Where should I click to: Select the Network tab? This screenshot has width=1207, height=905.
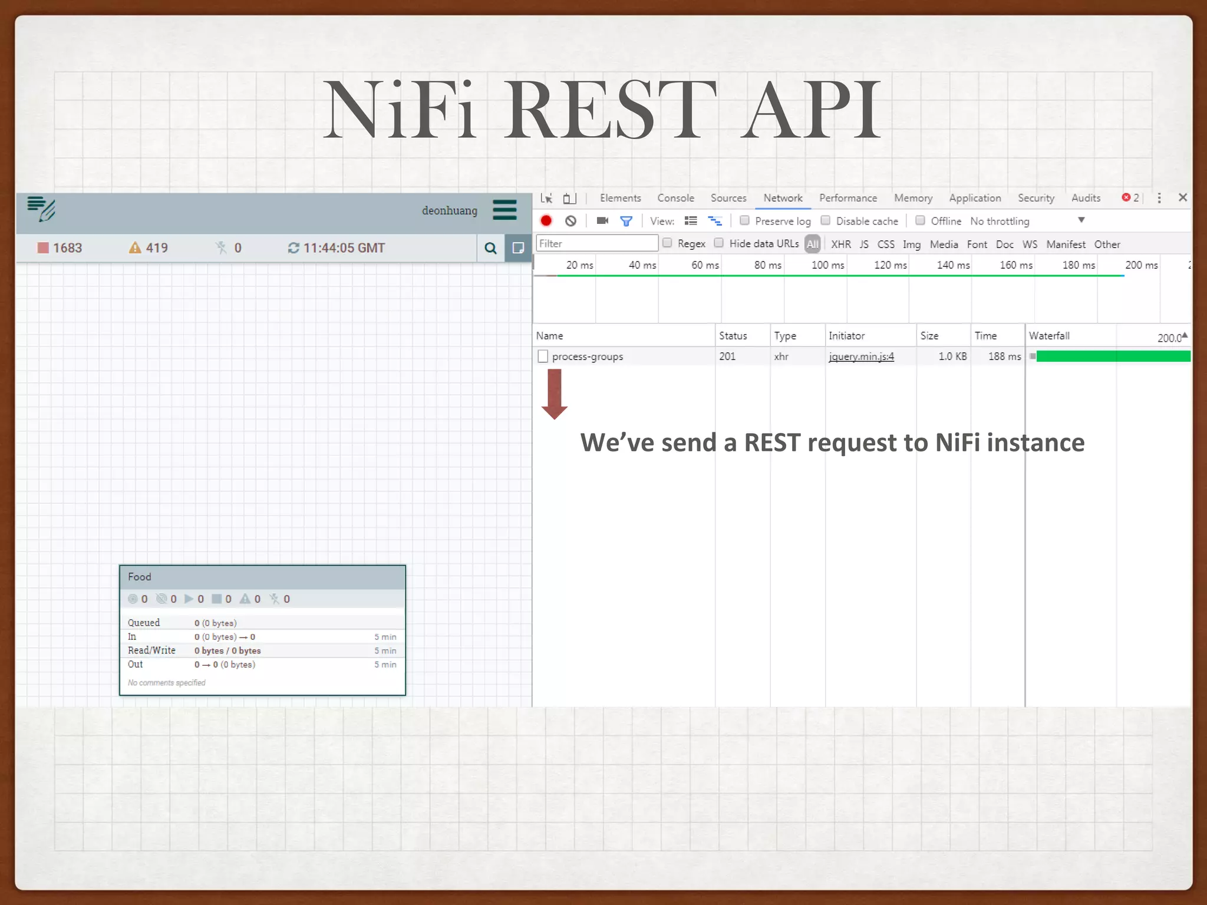click(783, 198)
